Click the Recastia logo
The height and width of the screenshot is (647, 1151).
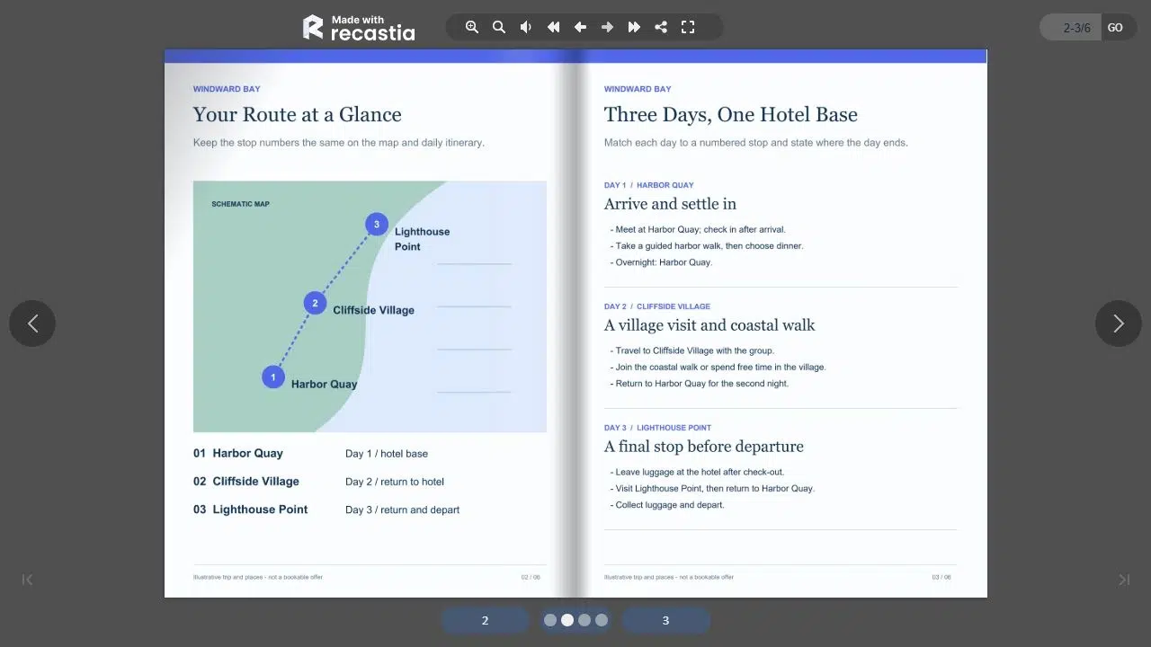tap(359, 27)
